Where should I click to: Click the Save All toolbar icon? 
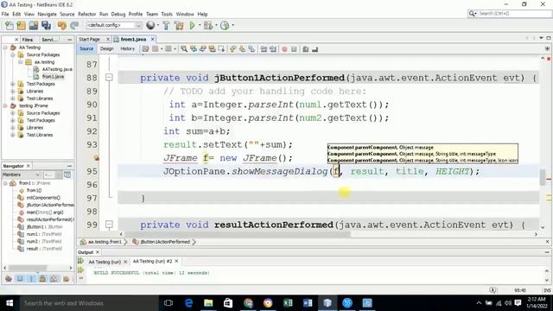pos(46,25)
